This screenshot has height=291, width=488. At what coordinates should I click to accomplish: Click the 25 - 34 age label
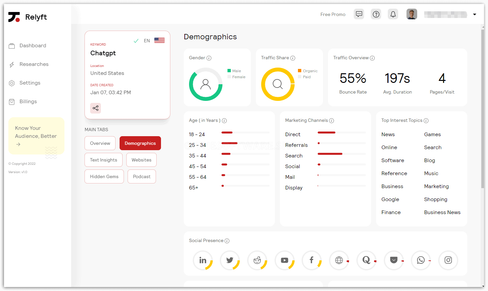197,145
